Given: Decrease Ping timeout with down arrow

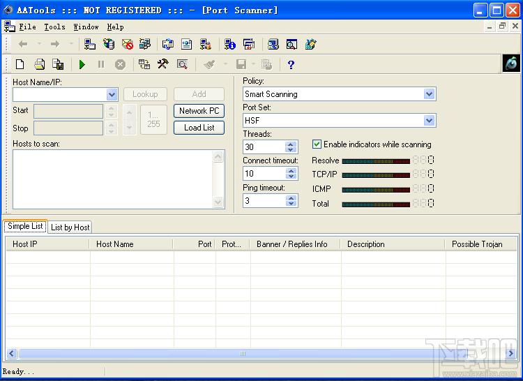Looking at the screenshot, I should [x=291, y=204].
